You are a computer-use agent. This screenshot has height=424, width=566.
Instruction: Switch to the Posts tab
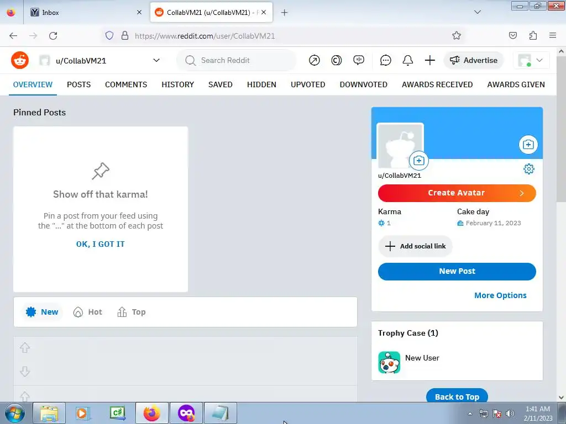(78, 84)
